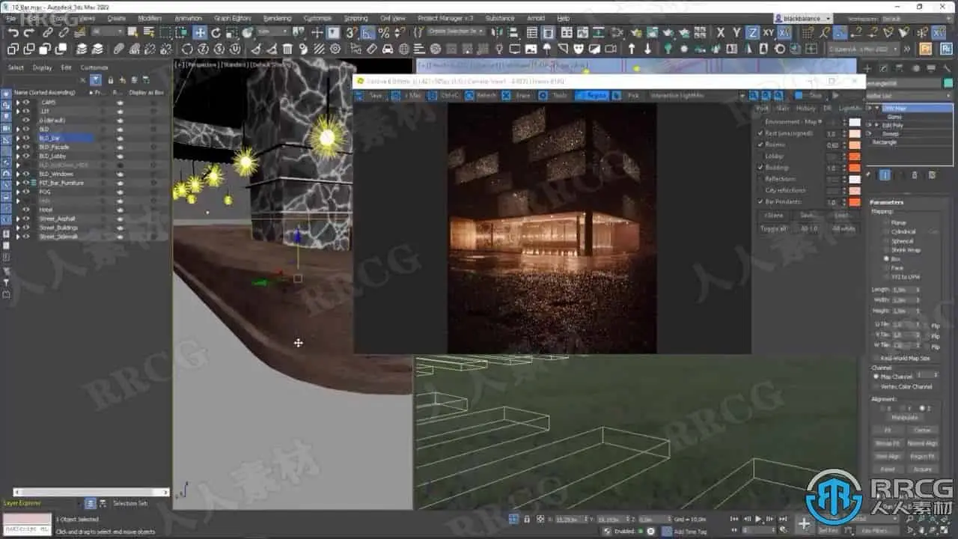Click the Rectangular Selection Region icon
This screenshot has height=539, width=958.
tap(166, 32)
